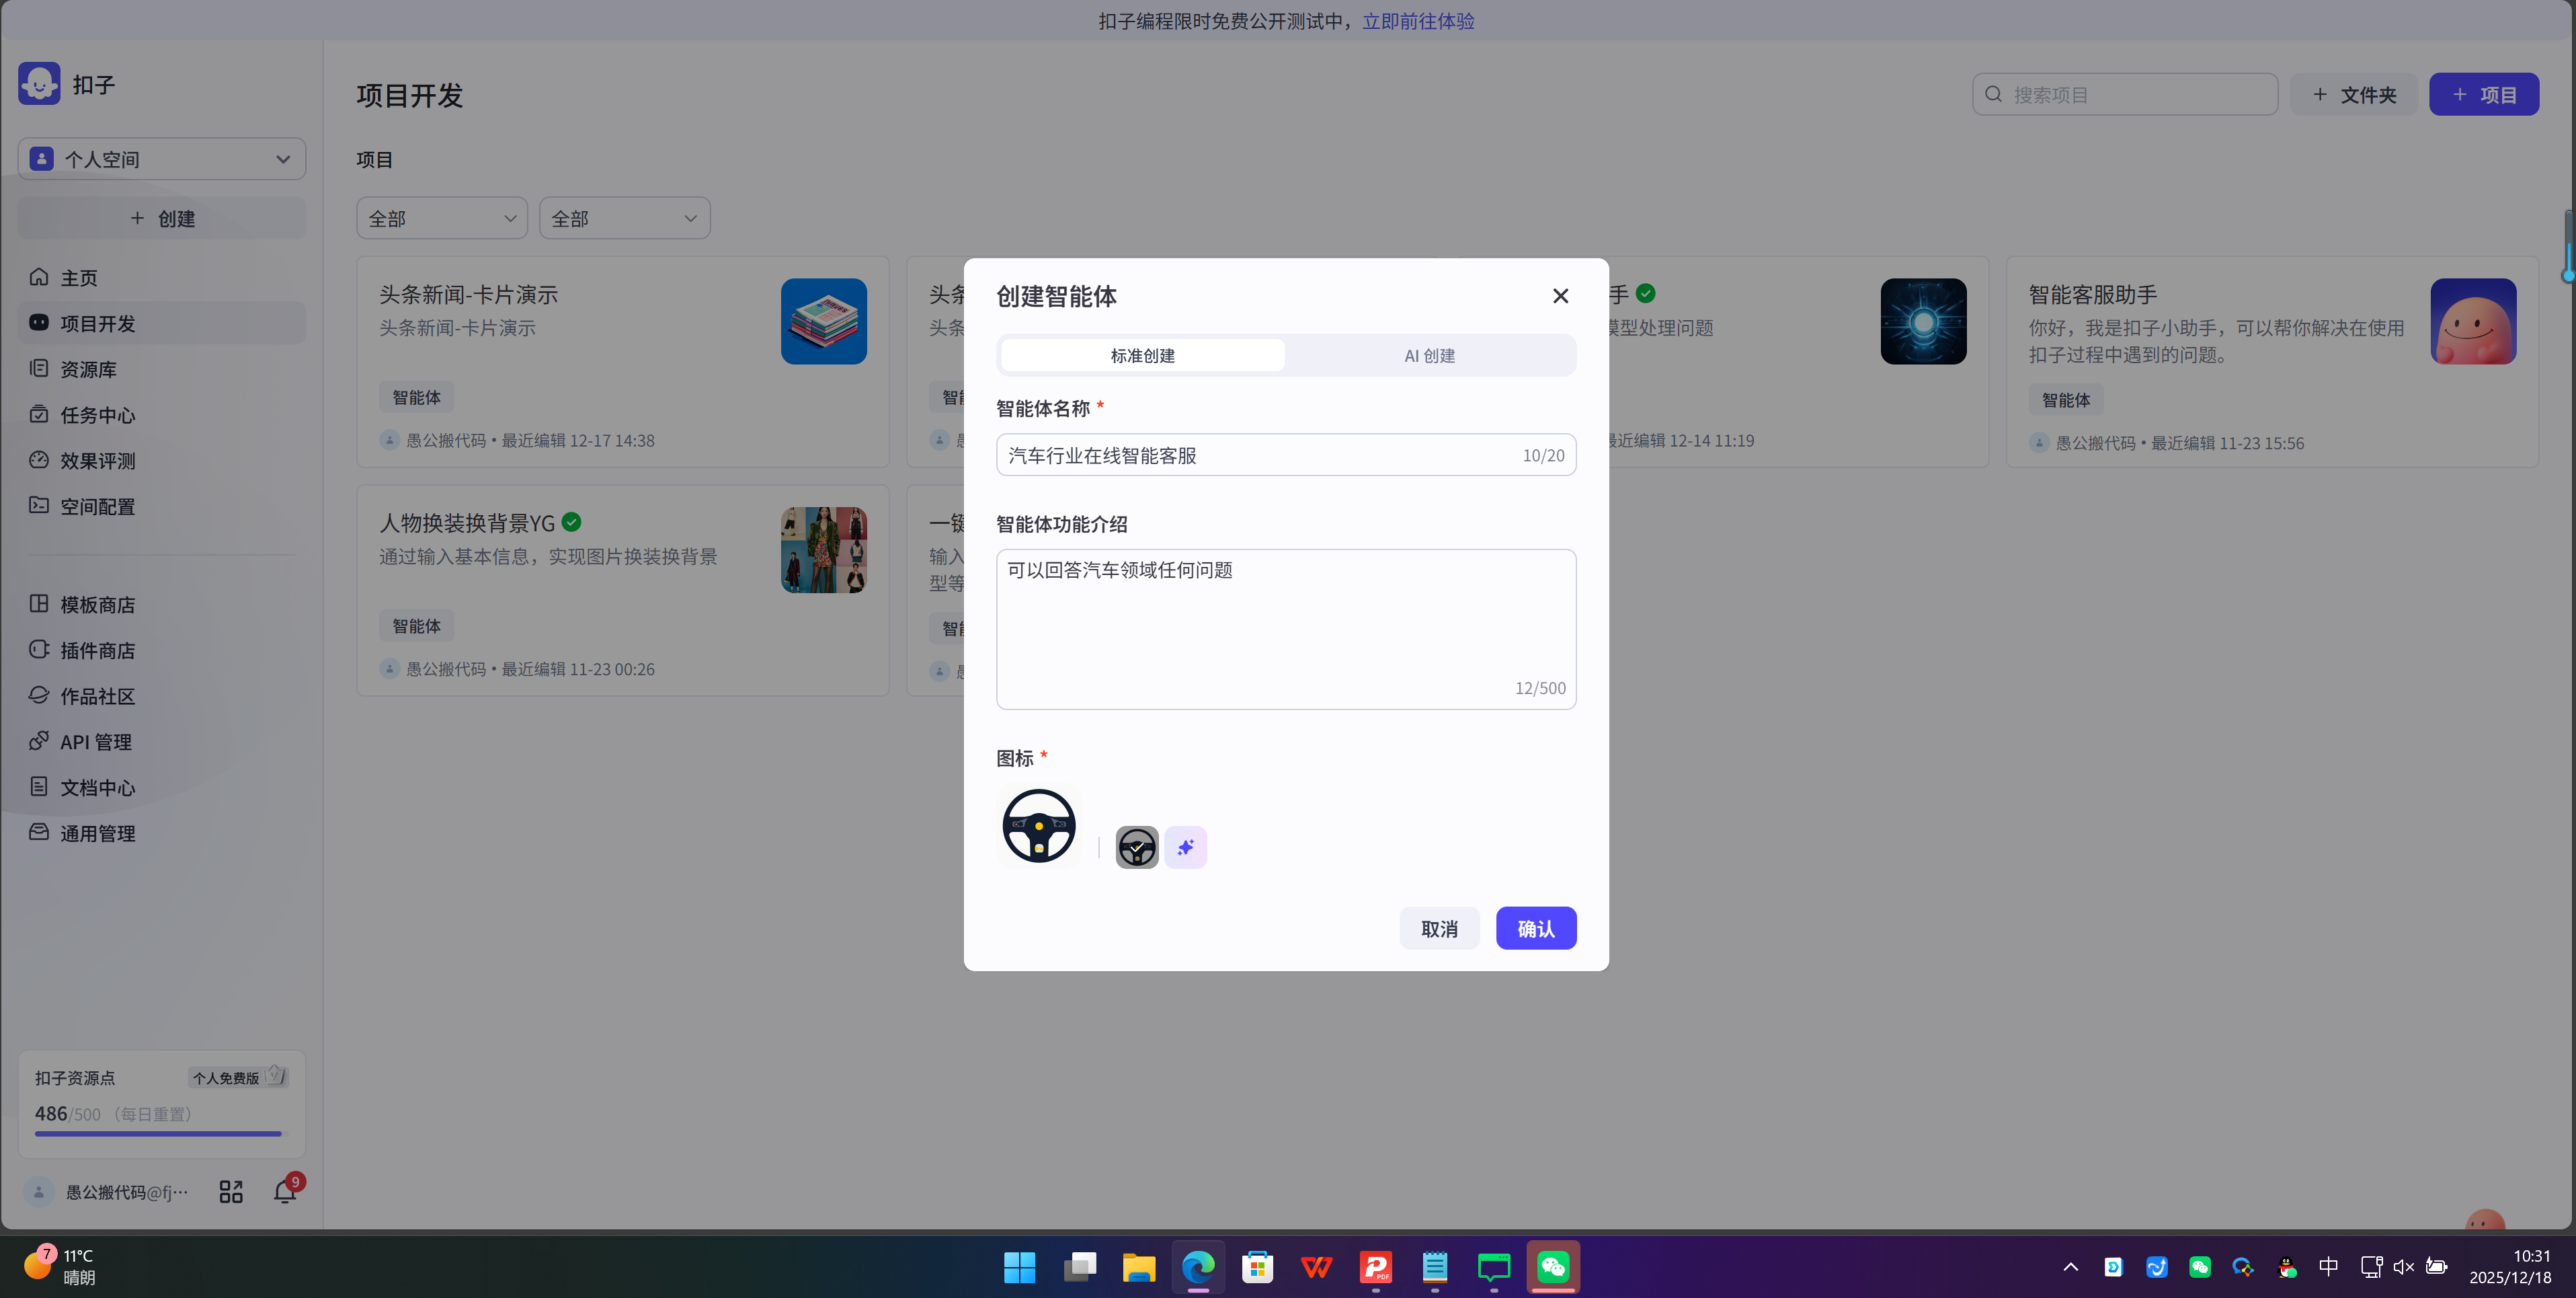This screenshot has width=2576, height=1298.
Task: Open 资源库 from the sidebar
Action: click(x=87, y=369)
